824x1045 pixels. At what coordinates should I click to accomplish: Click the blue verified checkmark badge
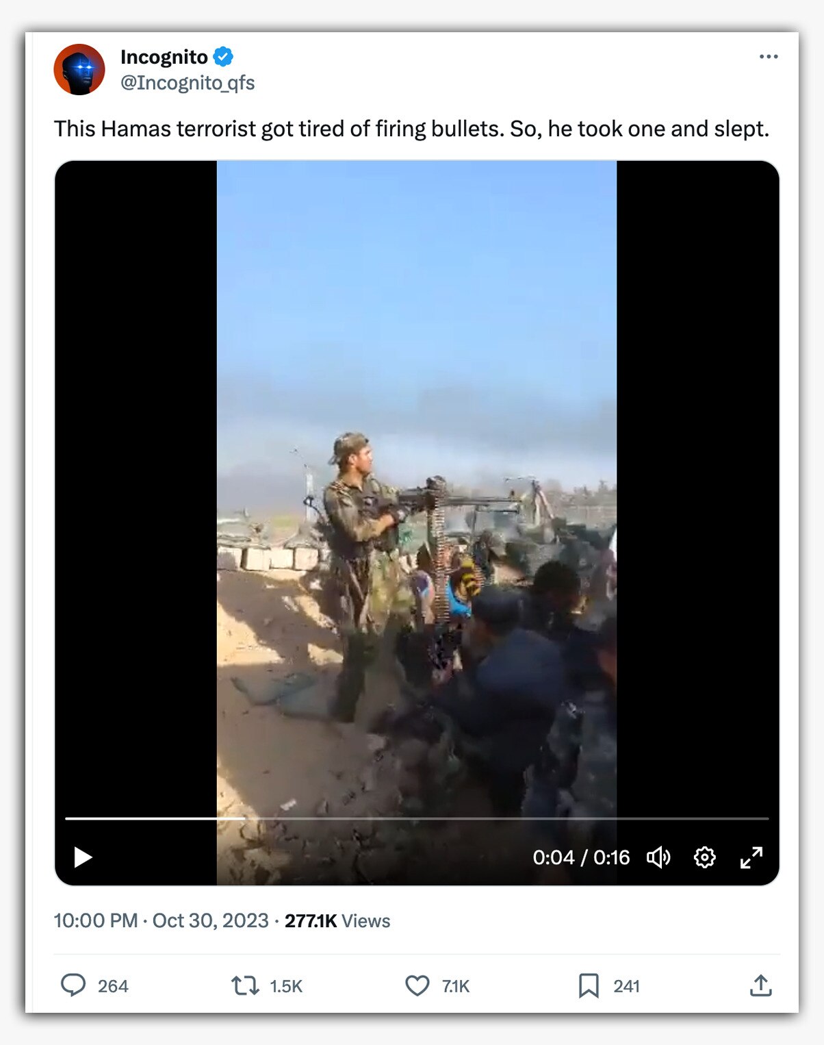tap(223, 57)
